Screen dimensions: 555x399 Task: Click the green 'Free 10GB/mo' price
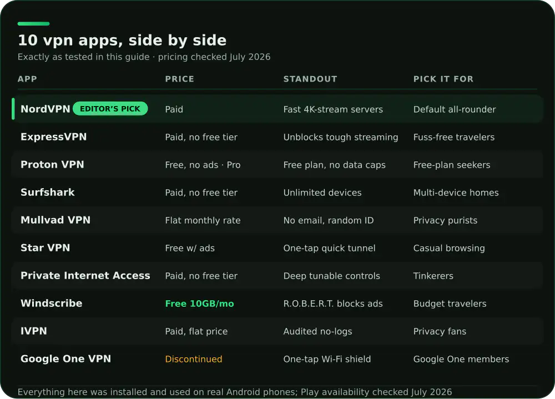pos(200,304)
